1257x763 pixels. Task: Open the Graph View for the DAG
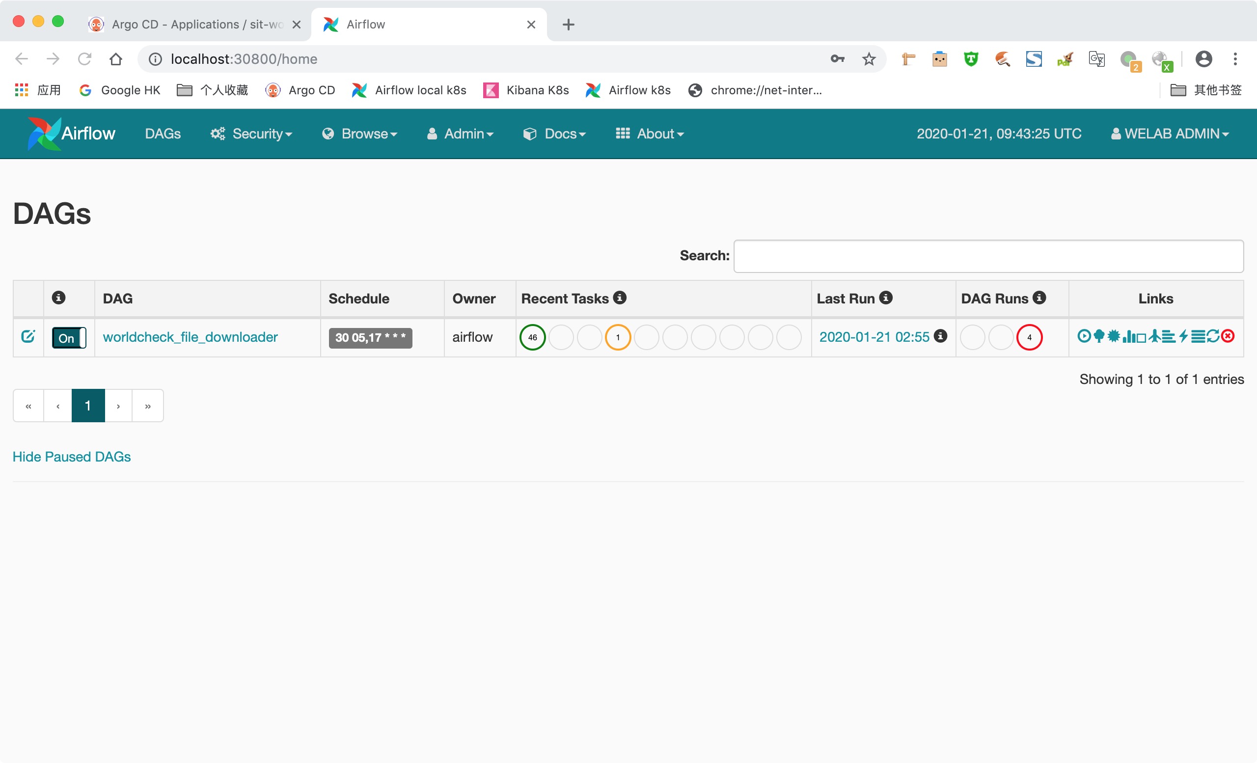tap(1115, 337)
